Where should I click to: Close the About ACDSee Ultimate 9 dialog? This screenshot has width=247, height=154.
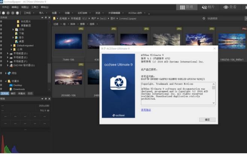(x=215, y=49)
